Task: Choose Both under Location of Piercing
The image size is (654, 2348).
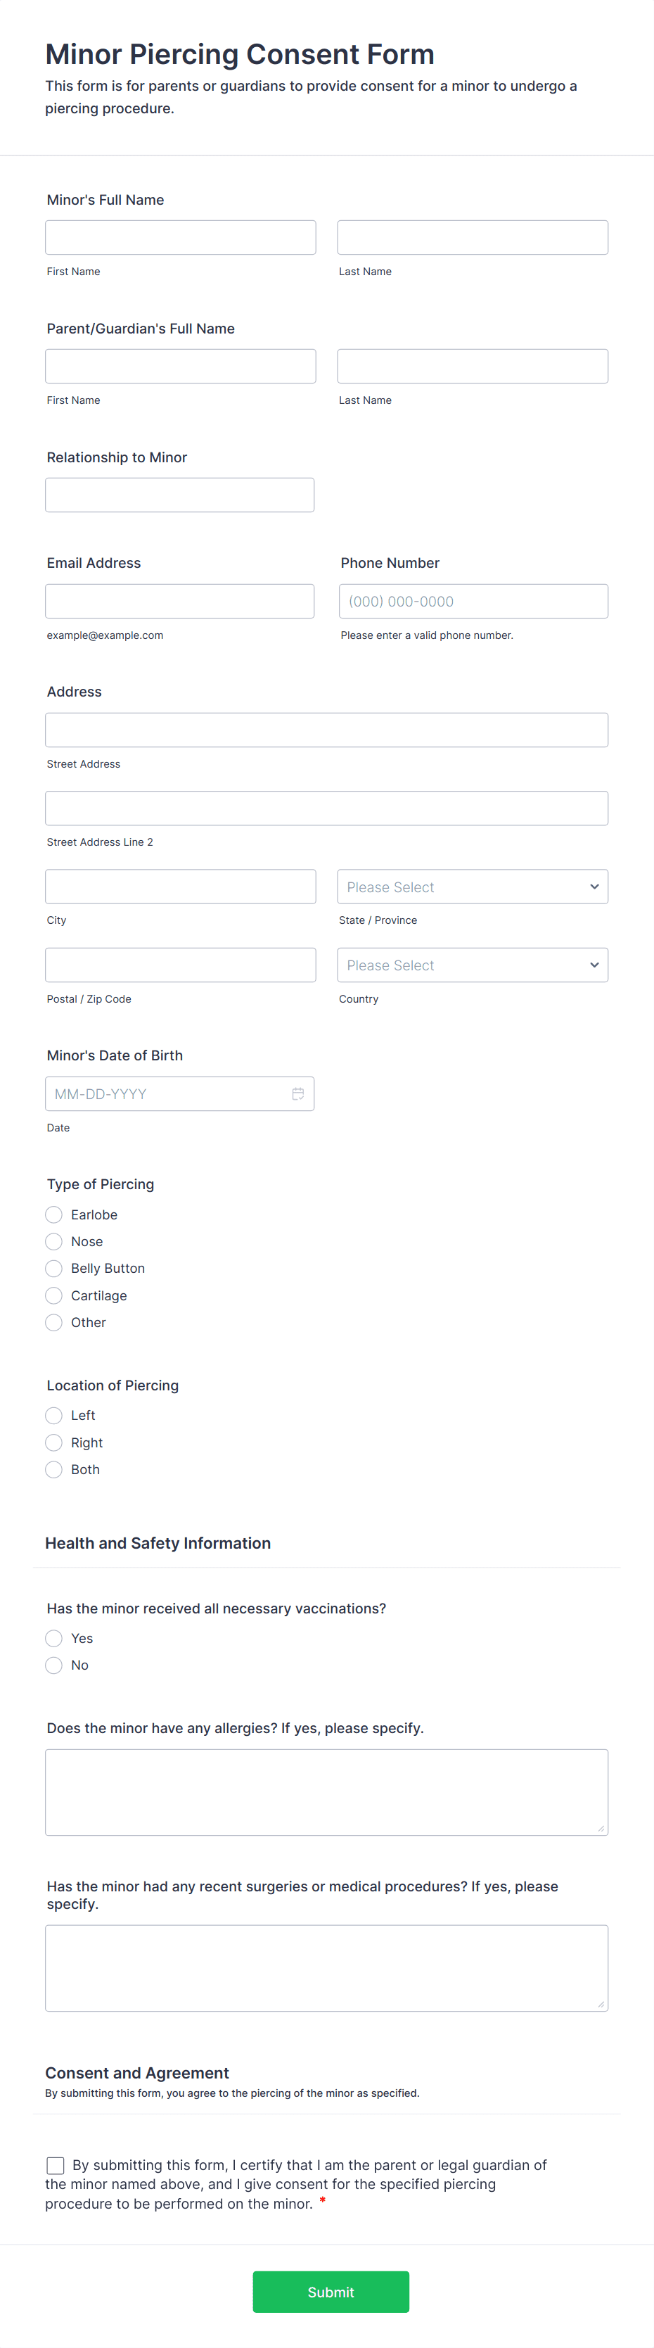Action: tap(53, 1468)
